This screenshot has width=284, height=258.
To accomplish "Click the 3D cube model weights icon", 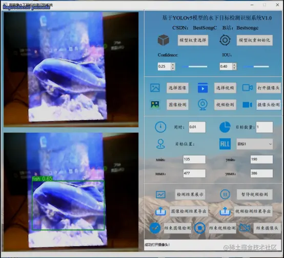I will click(164, 40).
